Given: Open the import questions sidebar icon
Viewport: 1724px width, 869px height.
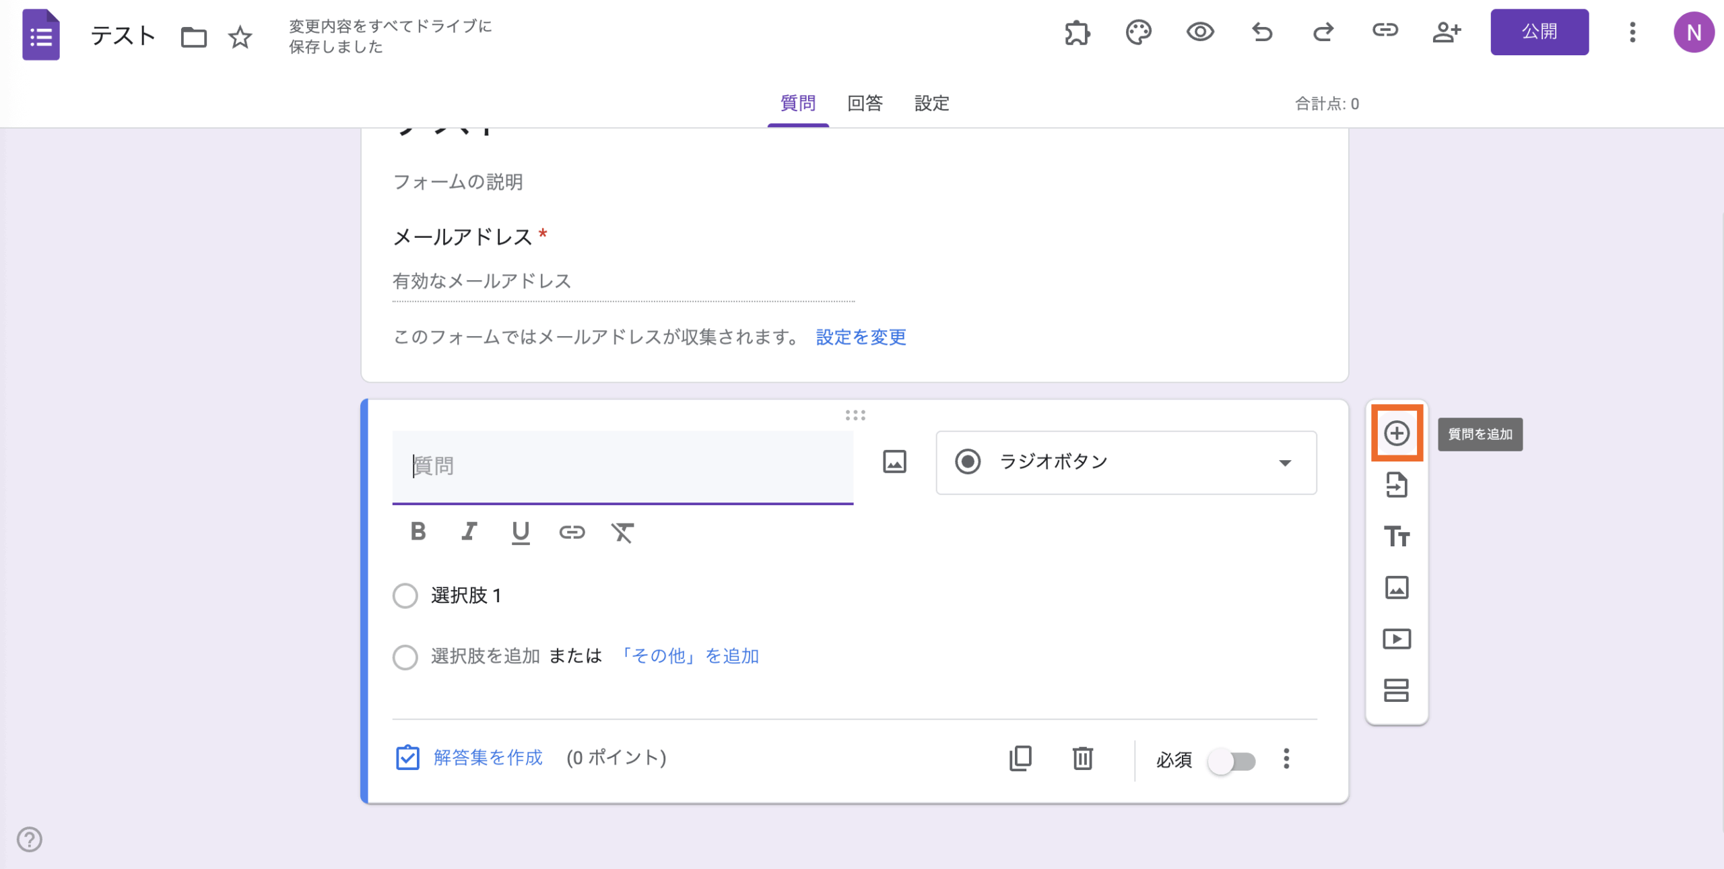Looking at the screenshot, I should point(1397,486).
